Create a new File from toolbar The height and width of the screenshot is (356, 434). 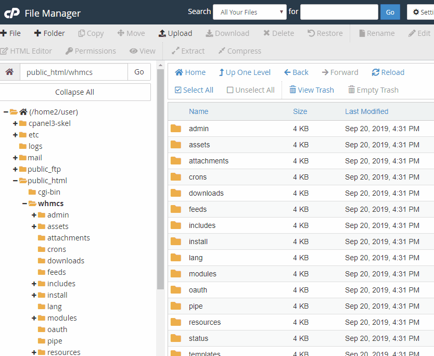10,33
